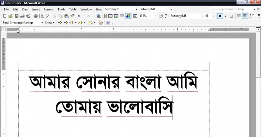Run spelling and grammar check
Viewport: 261px width, 137px height.
pyautogui.click(x=47, y=16)
